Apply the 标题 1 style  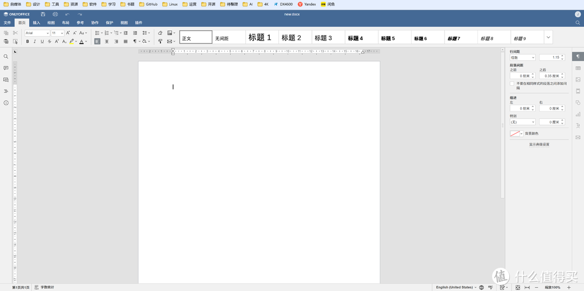point(260,38)
